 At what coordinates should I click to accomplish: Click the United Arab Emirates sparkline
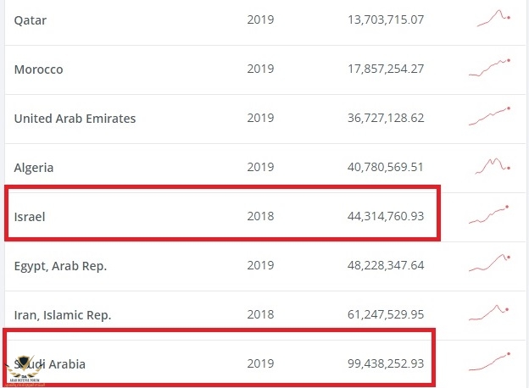490,117
